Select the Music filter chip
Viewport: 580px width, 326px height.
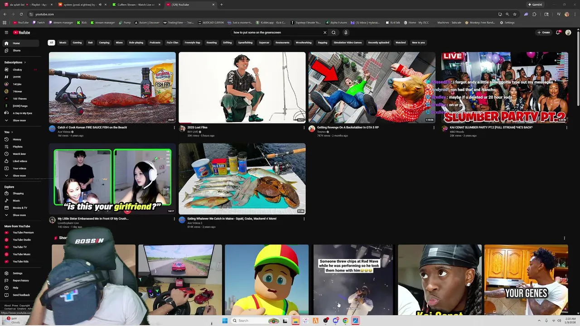coord(63,43)
